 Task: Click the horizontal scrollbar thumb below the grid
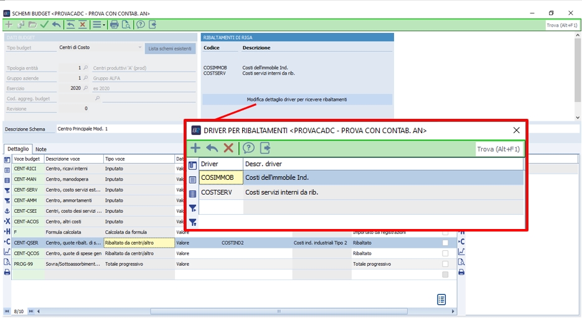[279, 311]
